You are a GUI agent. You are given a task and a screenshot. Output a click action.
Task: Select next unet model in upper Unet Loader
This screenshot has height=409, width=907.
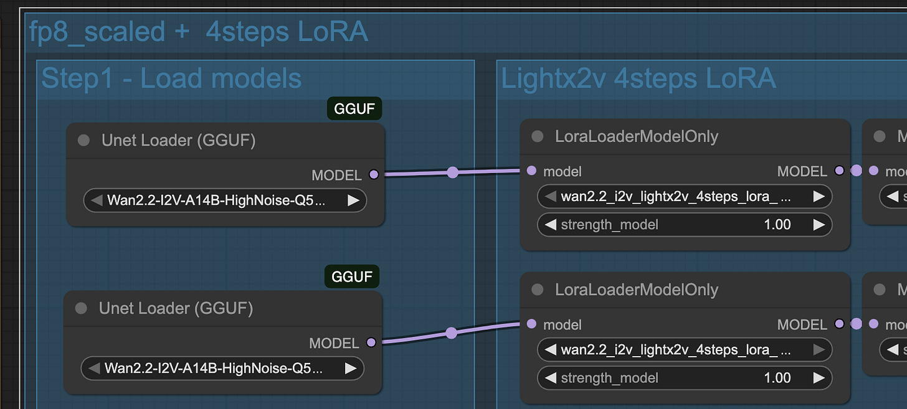pyautogui.click(x=353, y=200)
